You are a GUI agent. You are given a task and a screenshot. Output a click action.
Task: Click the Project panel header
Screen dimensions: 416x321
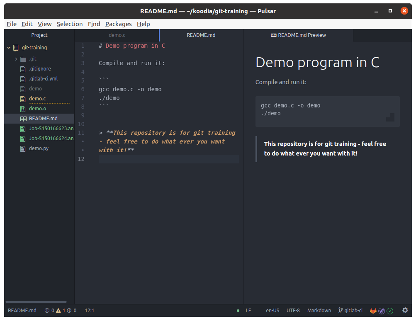pyautogui.click(x=39, y=35)
